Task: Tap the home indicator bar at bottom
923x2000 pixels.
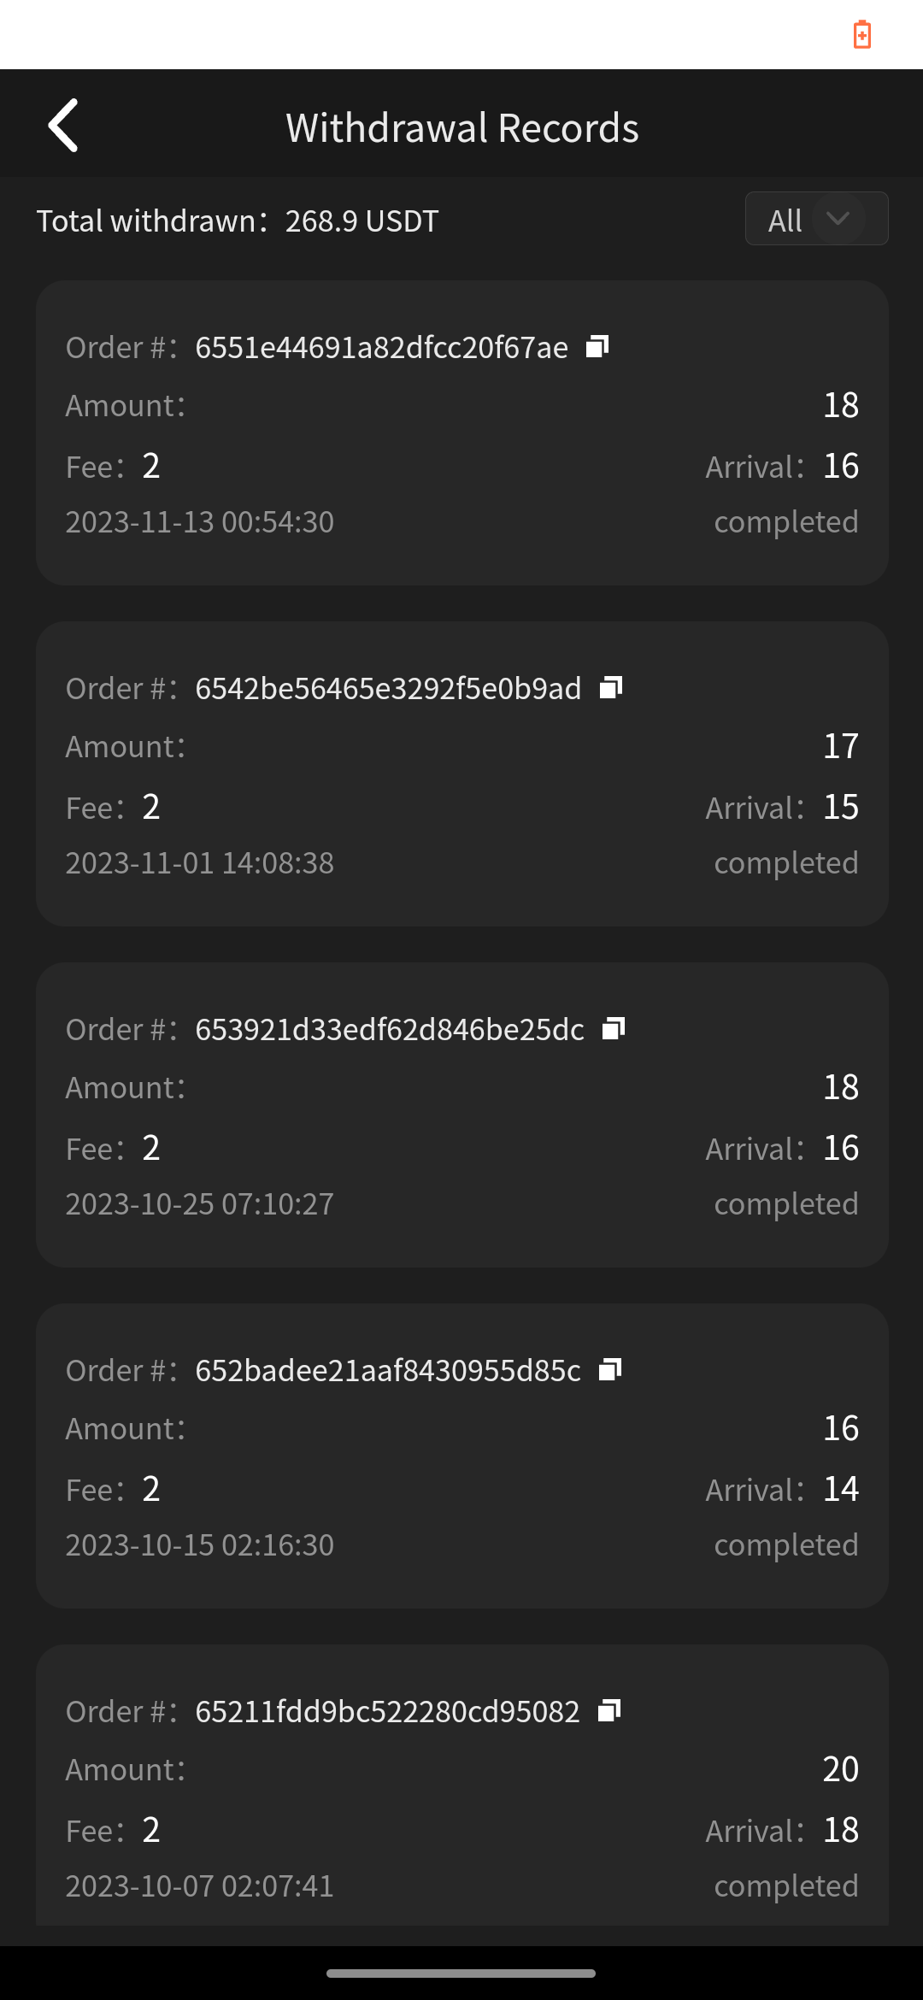Action: pyautogui.click(x=461, y=1974)
